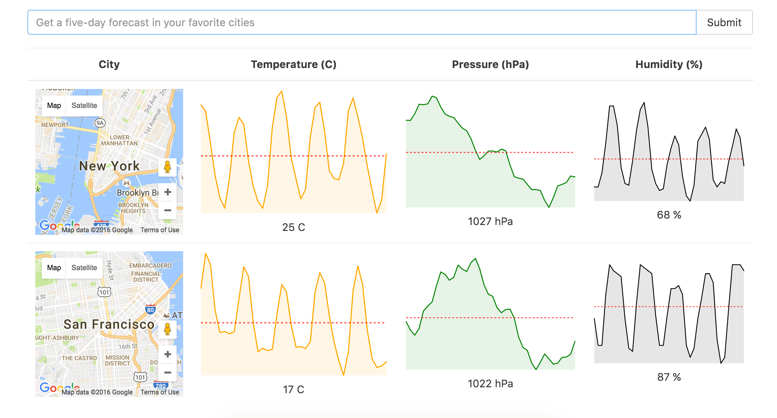Click the San Francisco pressure chart
The height and width of the screenshot is (418, 777).
pyautogui.click(x=490, y=314)
